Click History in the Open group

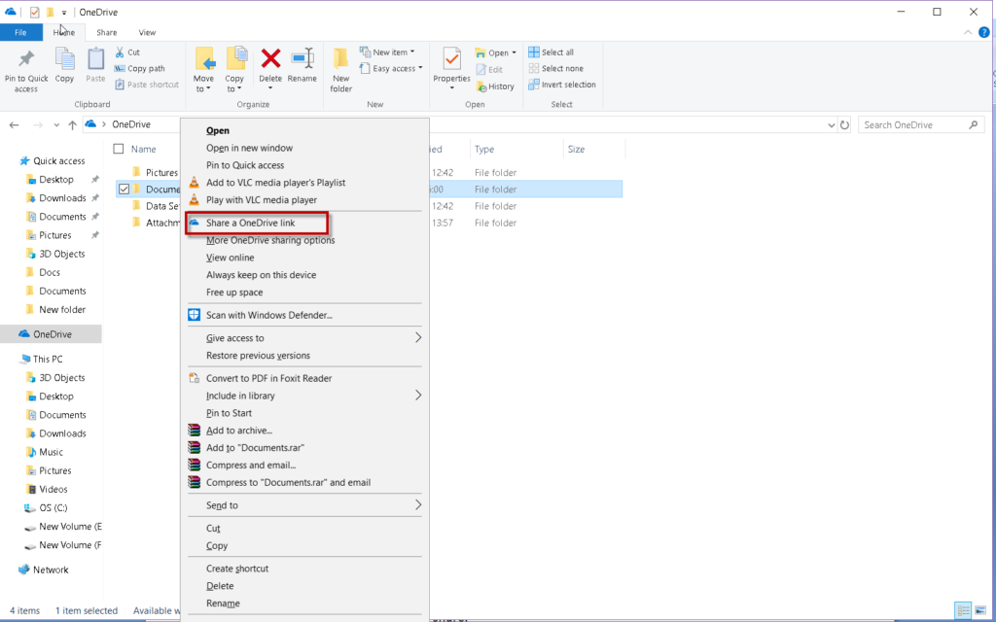[495, 86]
